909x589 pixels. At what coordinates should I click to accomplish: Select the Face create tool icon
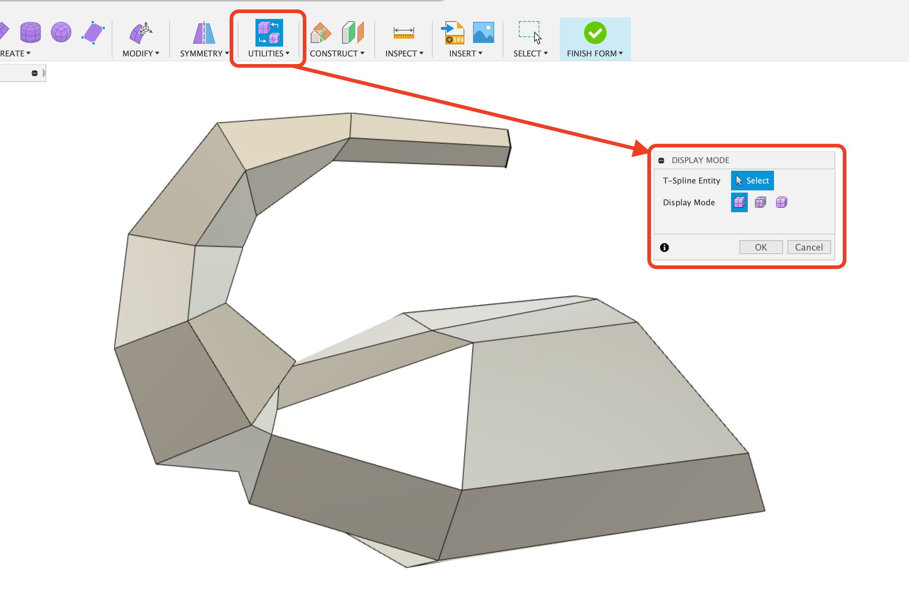tap(93, 32)
